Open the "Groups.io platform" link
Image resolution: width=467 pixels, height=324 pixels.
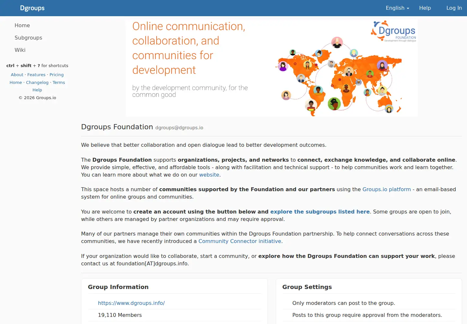387,189
